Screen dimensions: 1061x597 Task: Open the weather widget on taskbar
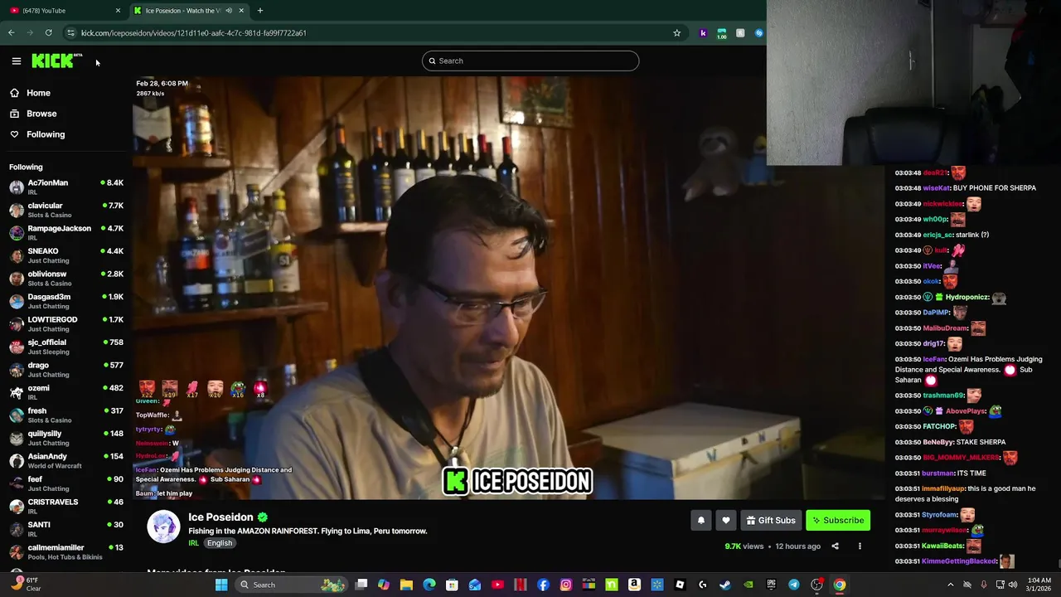pyautogui.click(x=25, y=585)
